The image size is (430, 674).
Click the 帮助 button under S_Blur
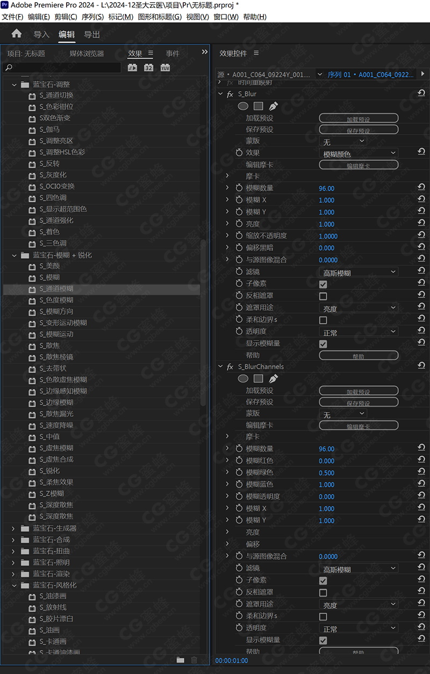tap(359, 356)
